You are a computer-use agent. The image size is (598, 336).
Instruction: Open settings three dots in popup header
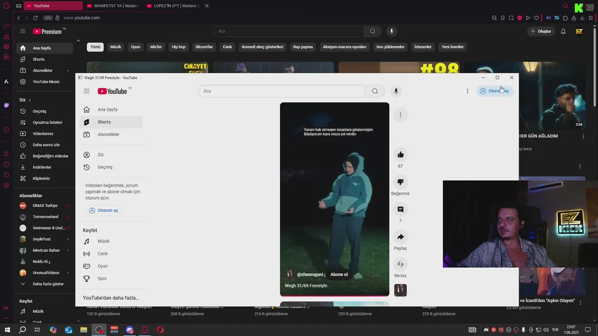[x=467, y=91]
